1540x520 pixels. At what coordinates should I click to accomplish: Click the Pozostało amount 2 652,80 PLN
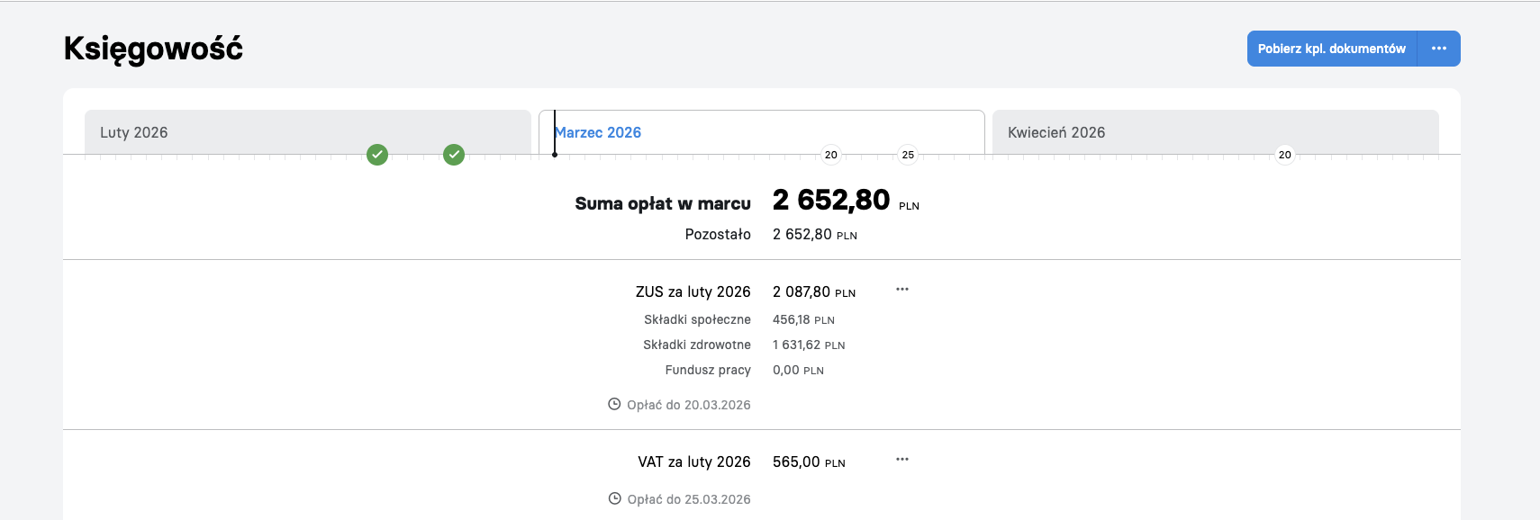point(815,234)
